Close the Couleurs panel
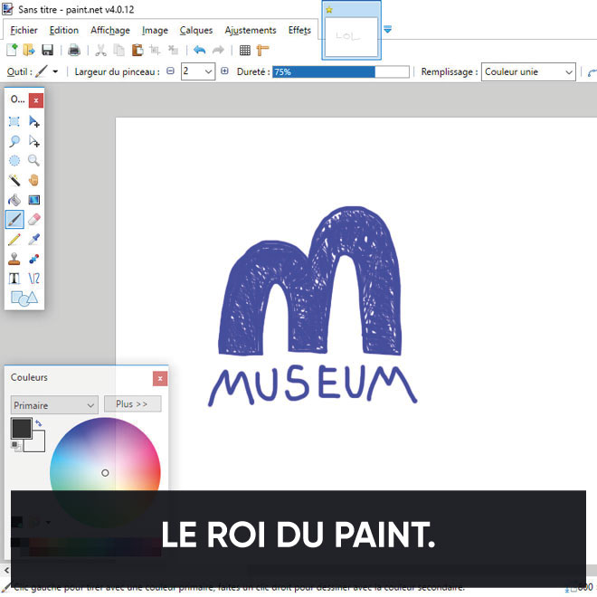The image size is (597, 597). pos(160,378)
